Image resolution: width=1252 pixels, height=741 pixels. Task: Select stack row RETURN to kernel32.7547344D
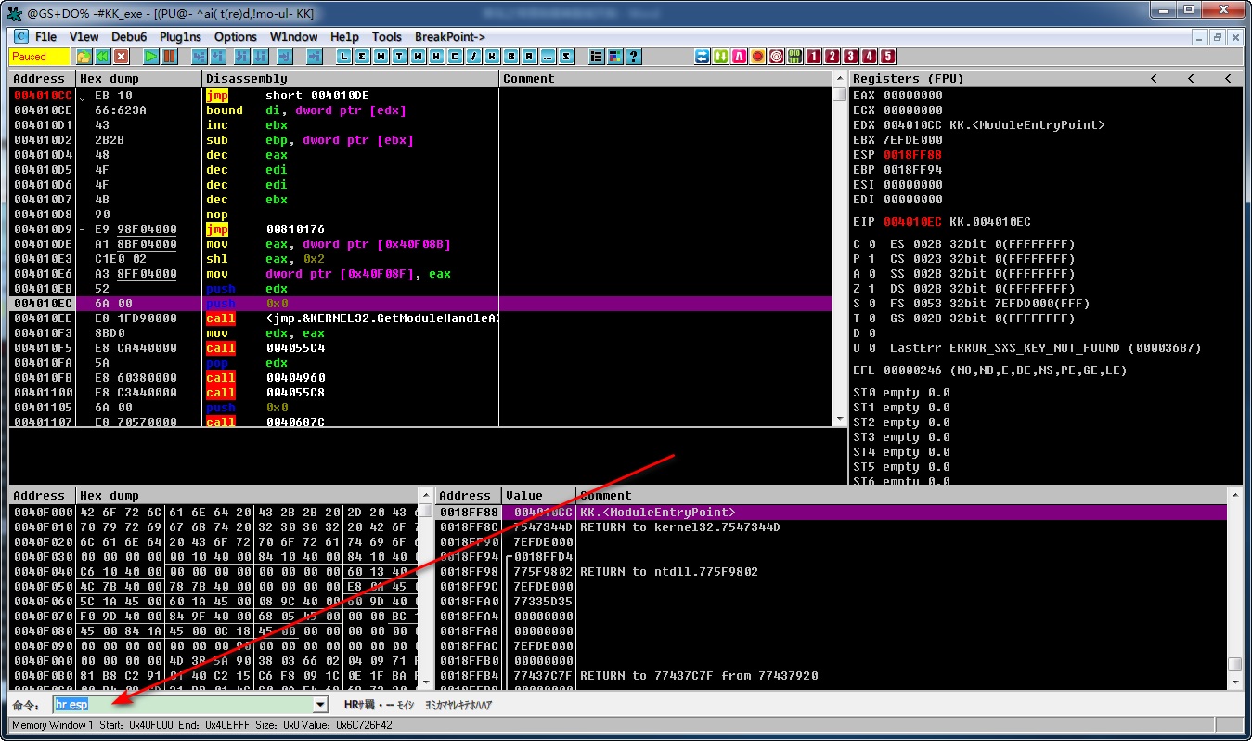click(x=833, y=527)
